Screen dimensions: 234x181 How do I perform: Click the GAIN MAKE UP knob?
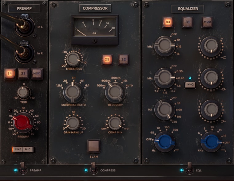click(73, 123)
